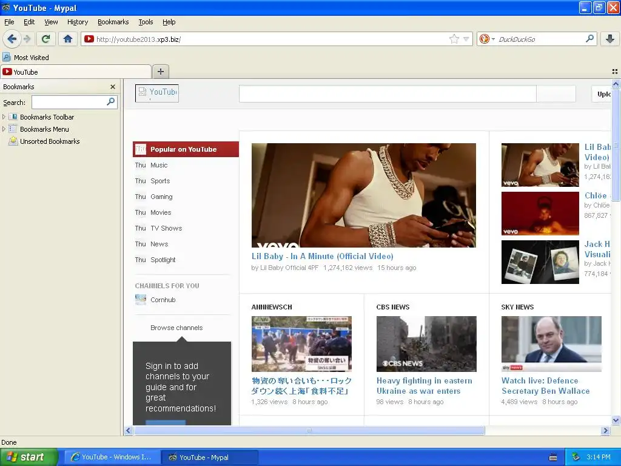This screenshot has width=621, height=466.
Task: Go back with the Back arrow button
Action: coord(12,39)
